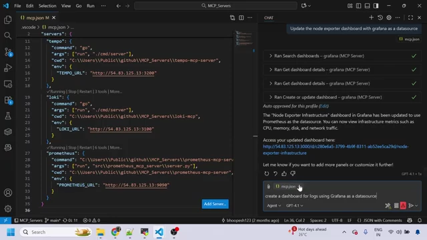Screen dimensions: 427x240
Task: Open the Run menu
Action: 91,6
